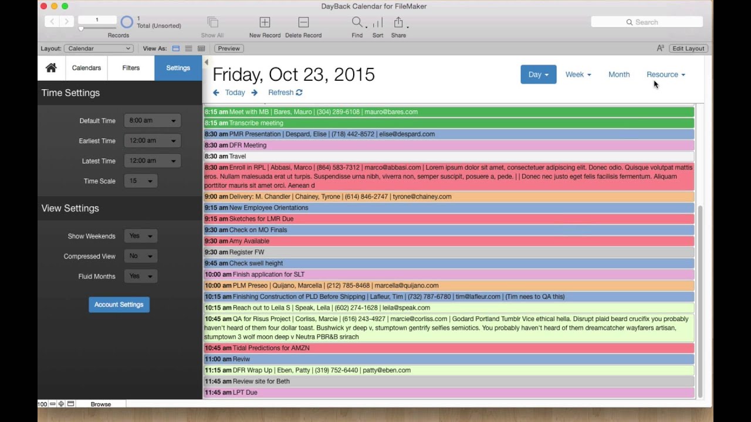Select the Day view button

538,74
